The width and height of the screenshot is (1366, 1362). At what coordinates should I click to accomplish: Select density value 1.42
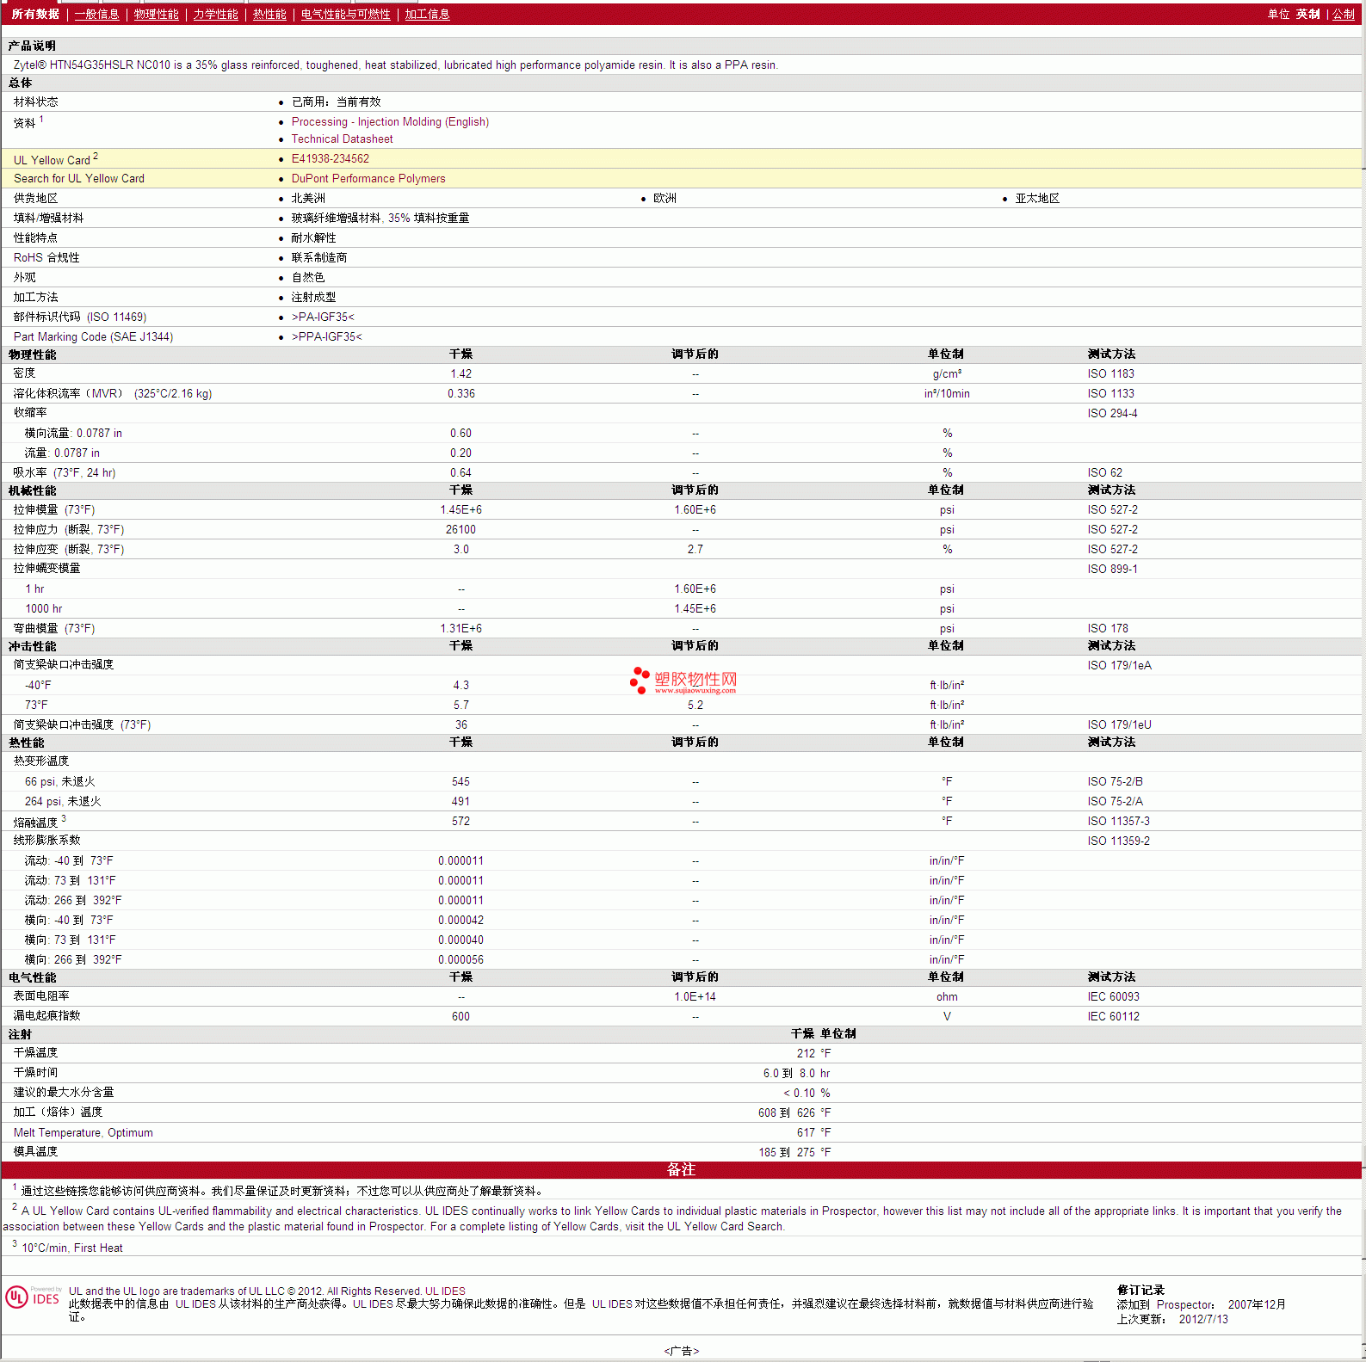[460, 374]
